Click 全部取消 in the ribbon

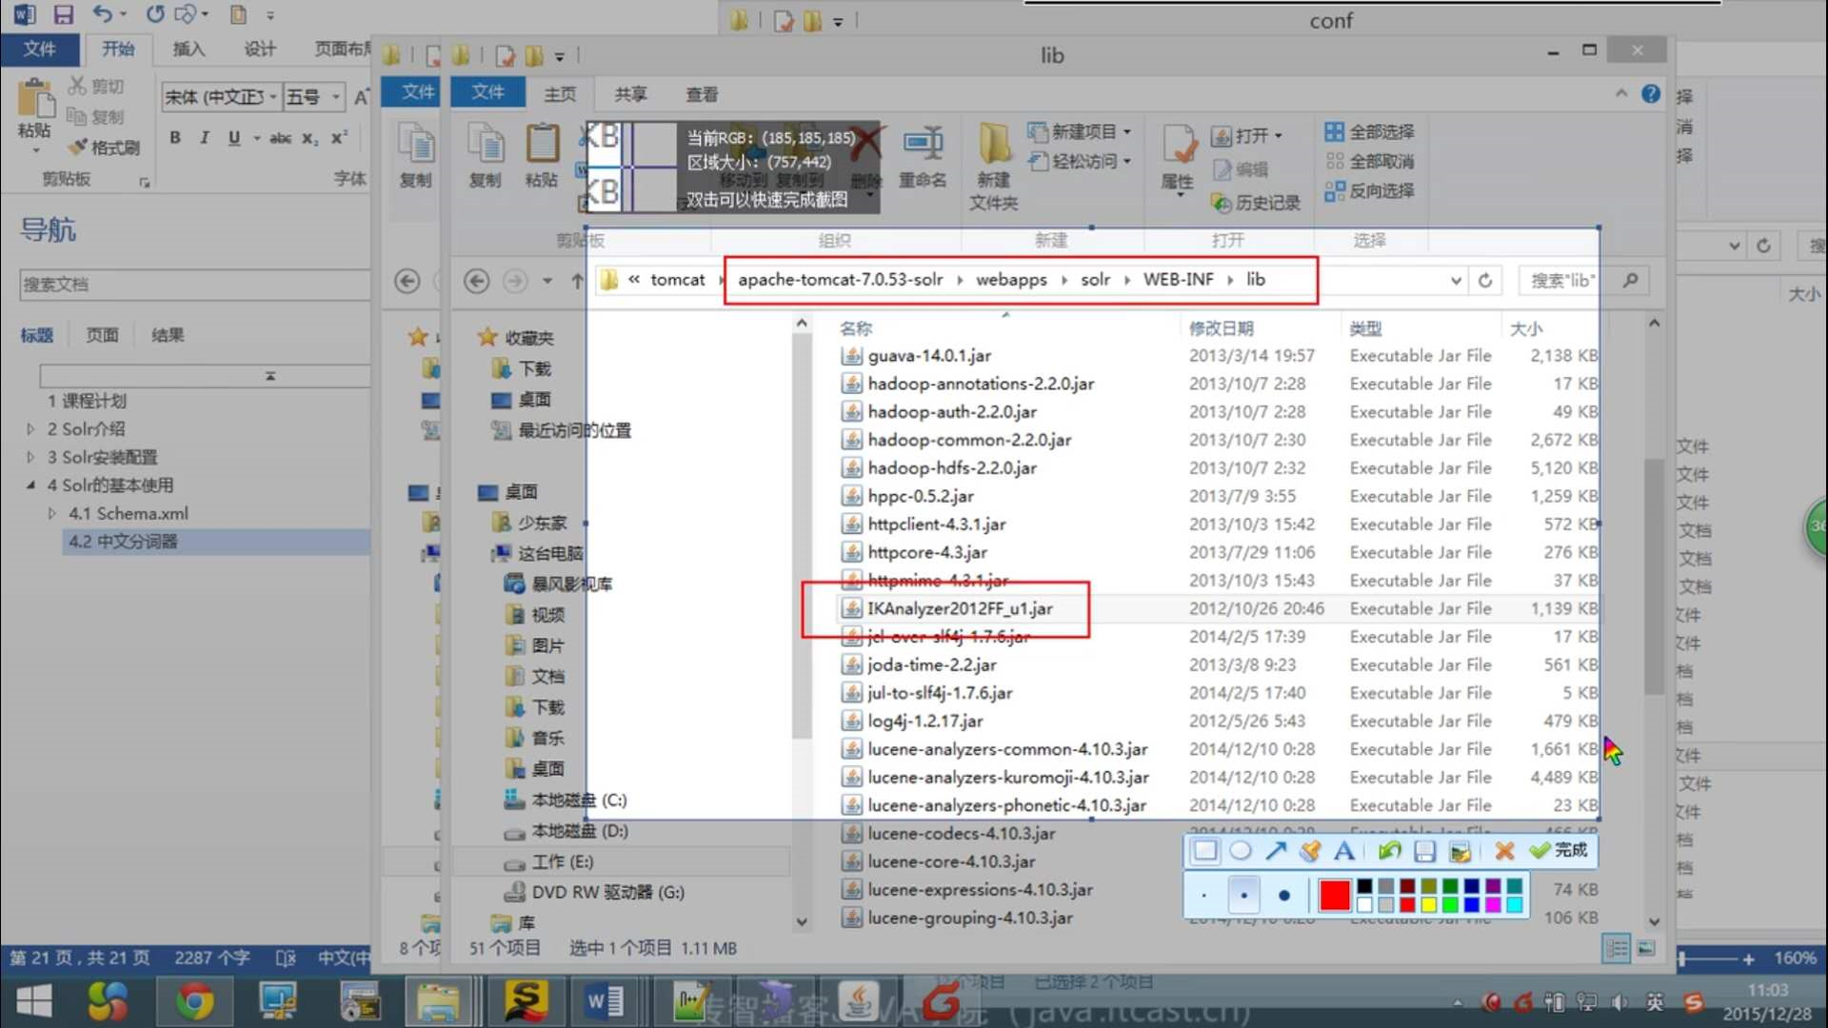pos(1369,161)
